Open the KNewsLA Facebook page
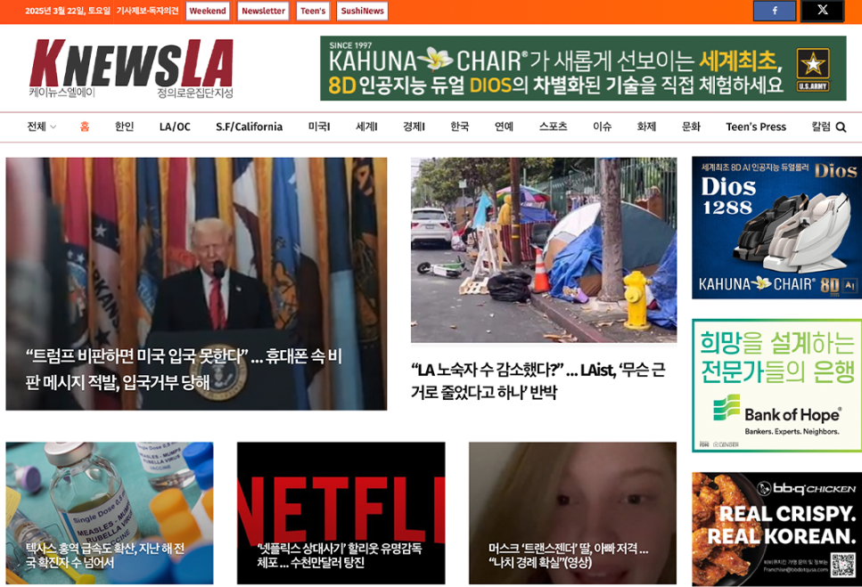The height and width of the screenshot is (587, 862). pyautogui.click(x=774, y=11)
